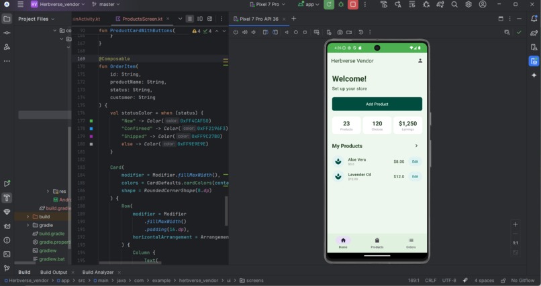This screenshot has width=541, height=286.
Task: Tap Edit for Lavender Oil
Action: (x=415, y=177)
